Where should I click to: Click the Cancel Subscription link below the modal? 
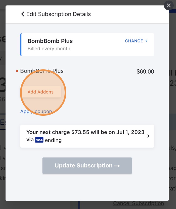pos(139,203)
